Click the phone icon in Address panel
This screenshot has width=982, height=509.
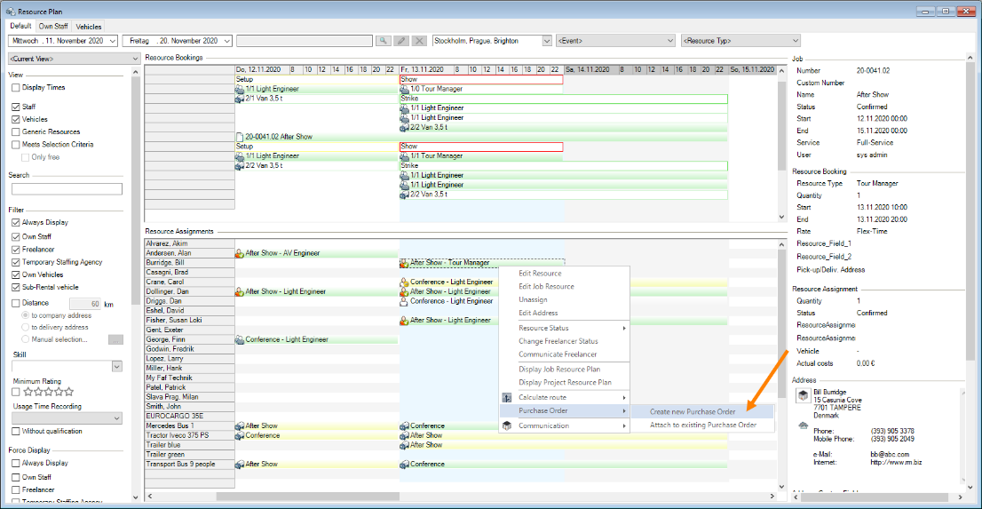pos(802,430)
